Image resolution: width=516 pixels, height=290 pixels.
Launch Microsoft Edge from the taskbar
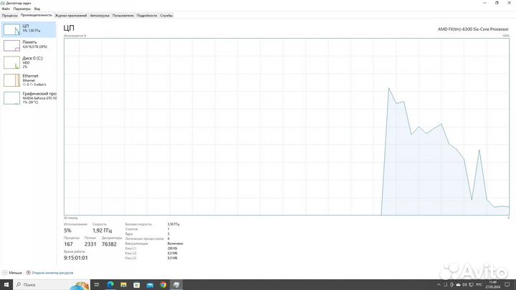tap(111, 284)
